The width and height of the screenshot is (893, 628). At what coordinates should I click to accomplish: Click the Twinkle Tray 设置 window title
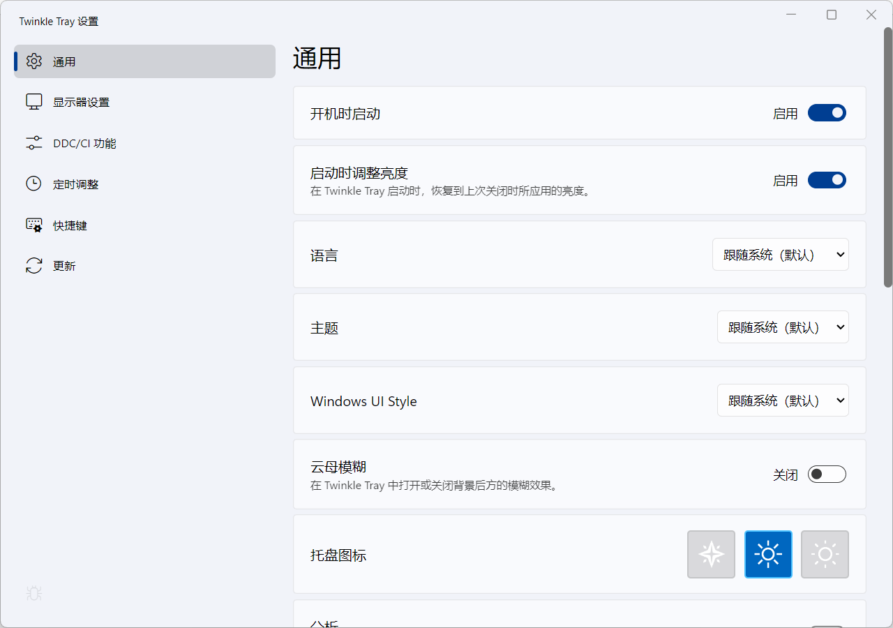coord(59,22)
